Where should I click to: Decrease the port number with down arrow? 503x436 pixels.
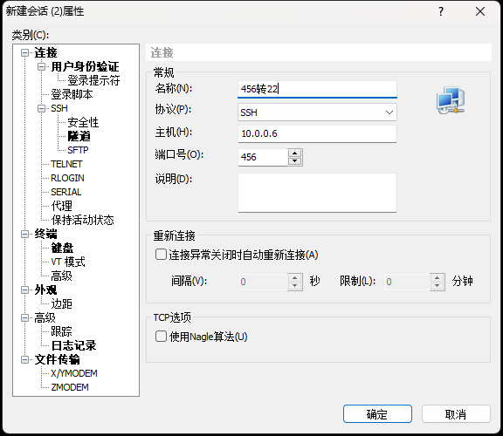(x=294, y=161)
